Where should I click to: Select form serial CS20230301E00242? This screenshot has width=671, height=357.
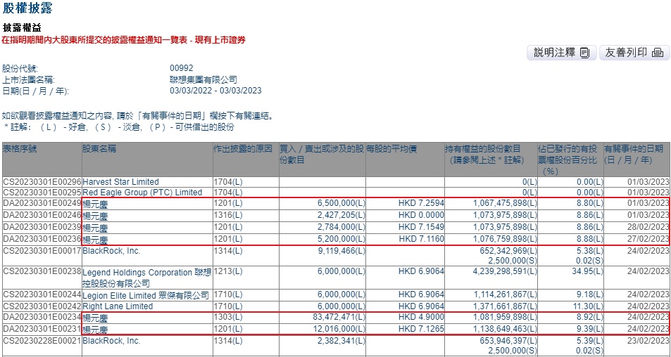pos(42,306)
